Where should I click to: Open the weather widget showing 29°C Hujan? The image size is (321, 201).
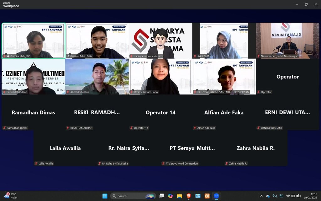coord(11,196)
